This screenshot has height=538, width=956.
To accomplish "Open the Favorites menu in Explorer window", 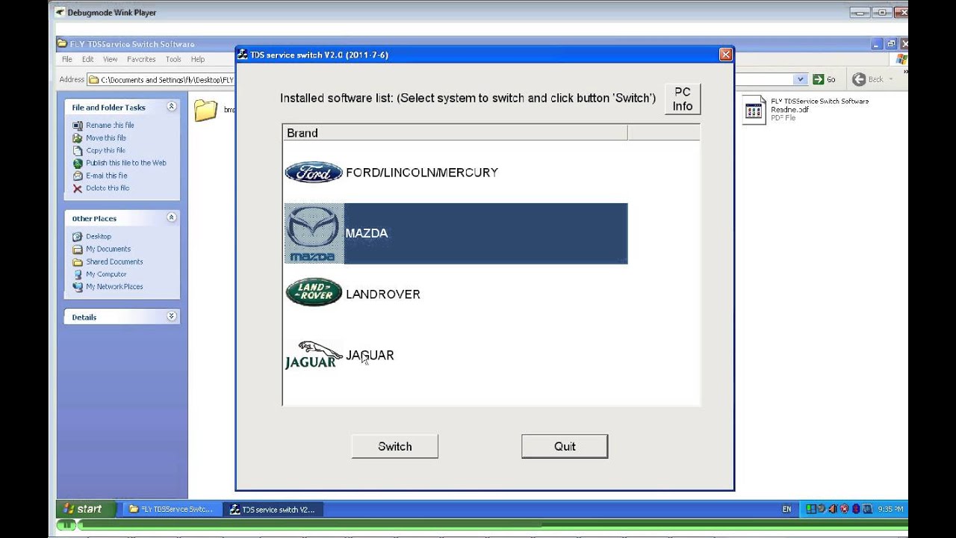I will pyautogui.click(x=141, y=59).
